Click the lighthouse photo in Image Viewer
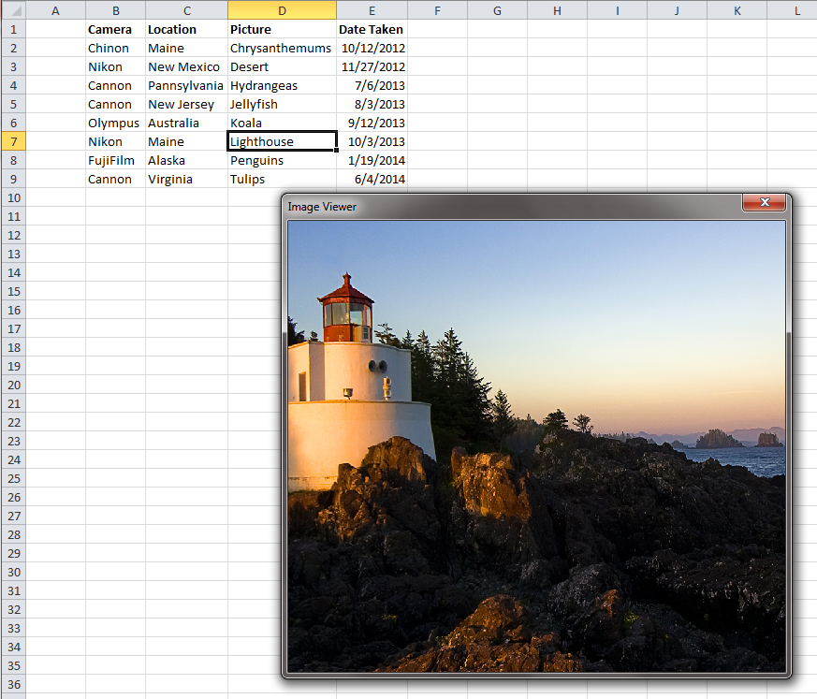This screenshot has height=699, width=817. 536,446
